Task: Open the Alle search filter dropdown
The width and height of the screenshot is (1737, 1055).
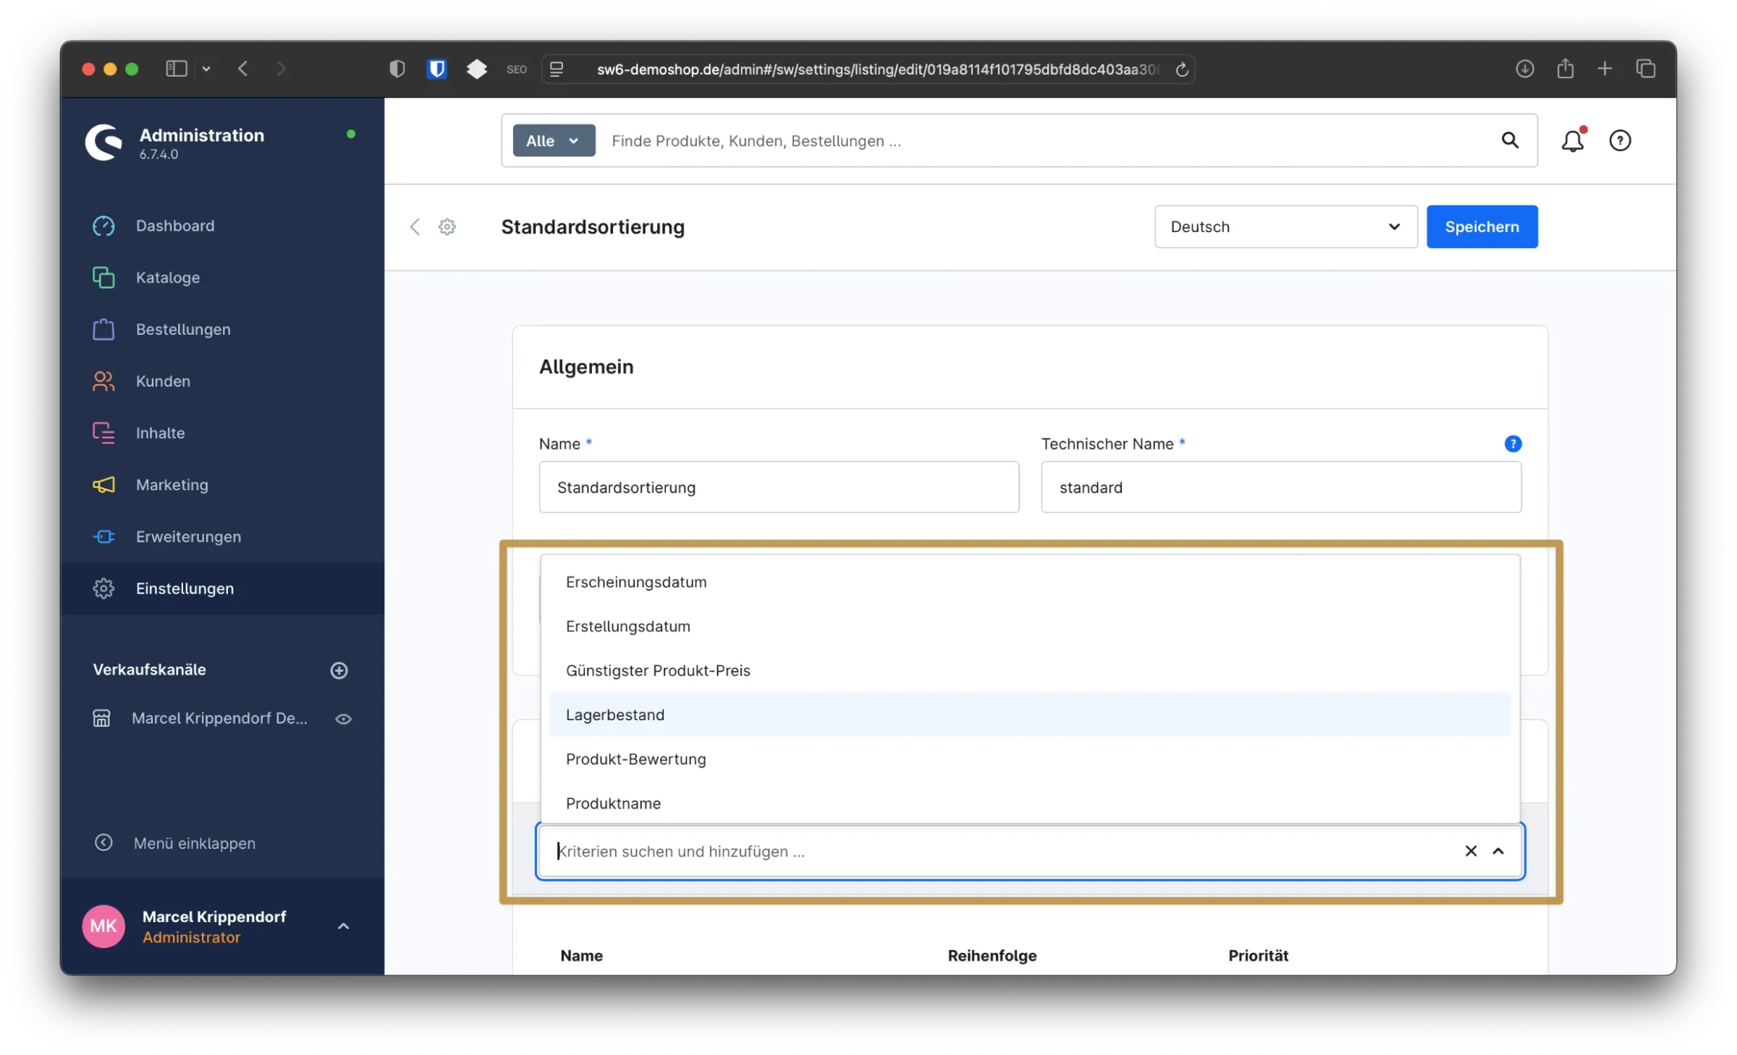Action: (554, 140)
